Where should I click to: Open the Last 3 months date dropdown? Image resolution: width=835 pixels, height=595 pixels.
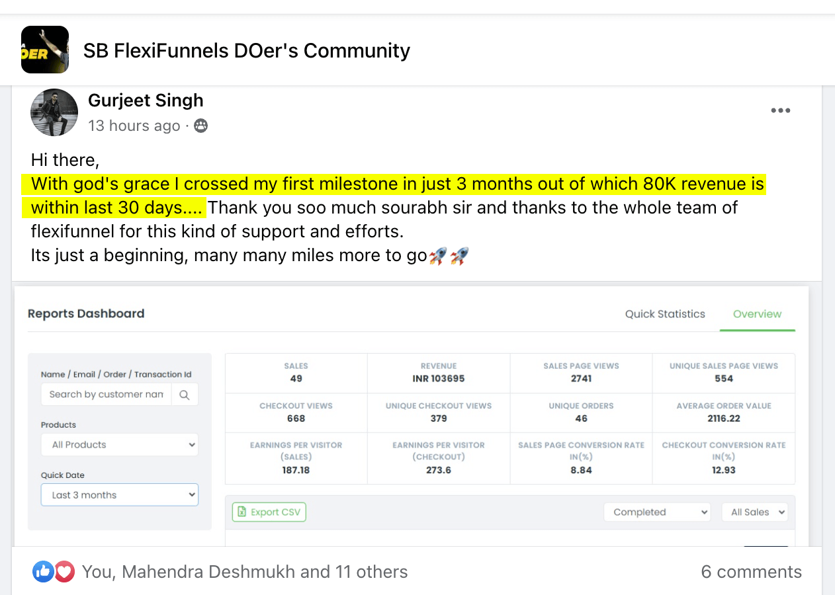[119, 495]
